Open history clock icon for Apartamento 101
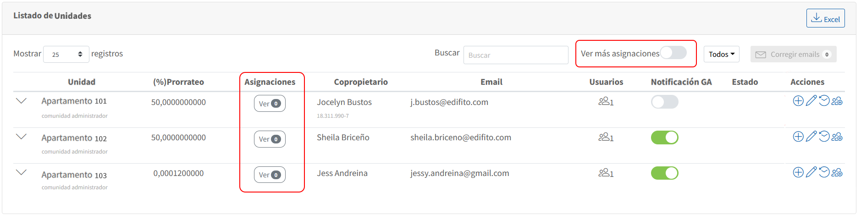 tap(824, 101)
